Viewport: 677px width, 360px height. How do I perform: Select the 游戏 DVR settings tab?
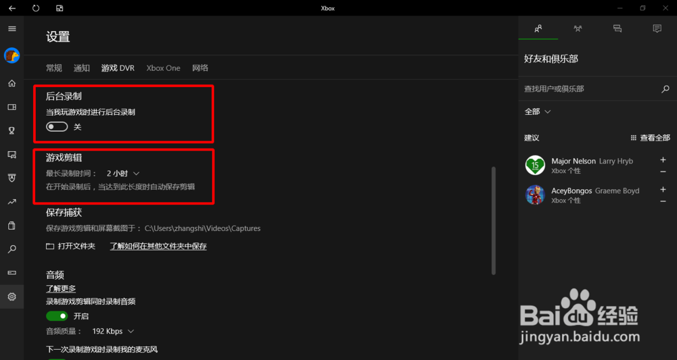[x=118, y=68]
